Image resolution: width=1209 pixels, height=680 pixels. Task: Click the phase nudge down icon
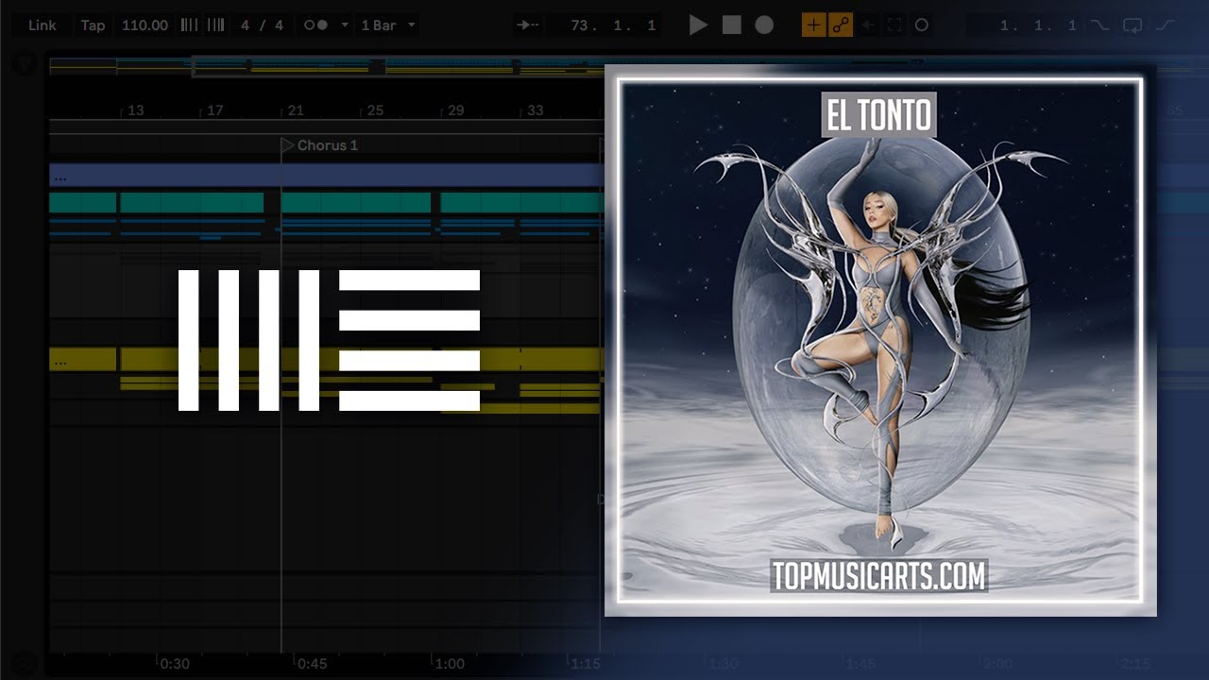coord(189,25)
